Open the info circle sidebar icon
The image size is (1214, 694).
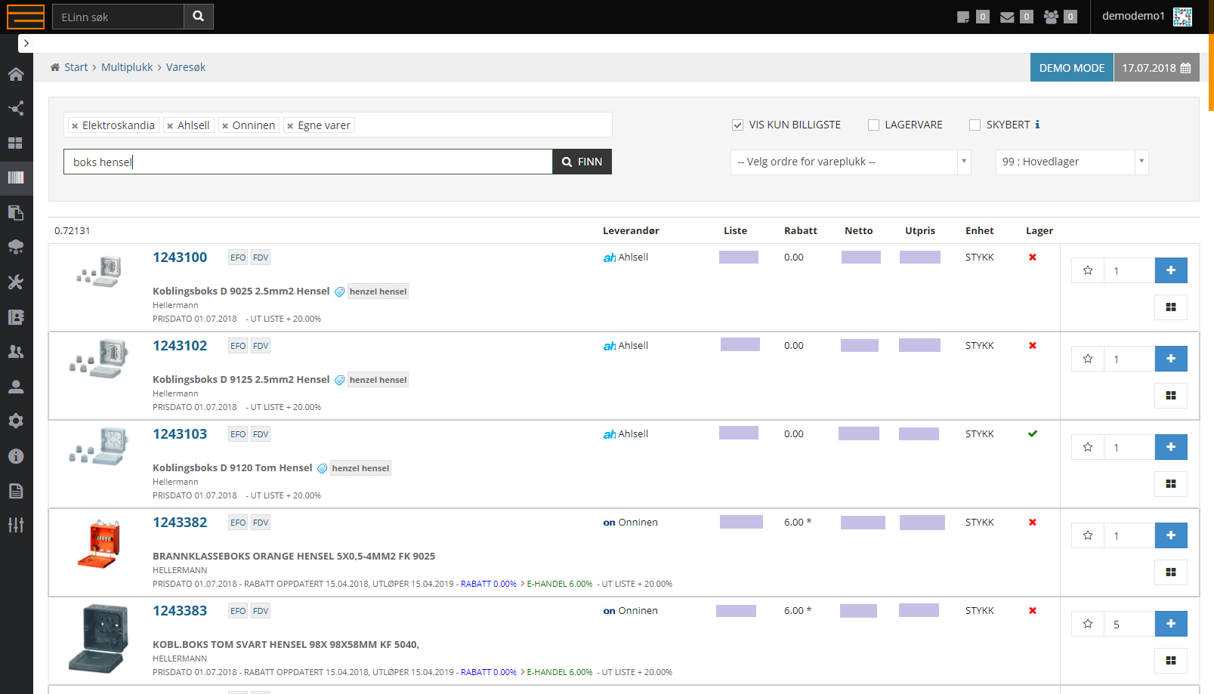16,455
